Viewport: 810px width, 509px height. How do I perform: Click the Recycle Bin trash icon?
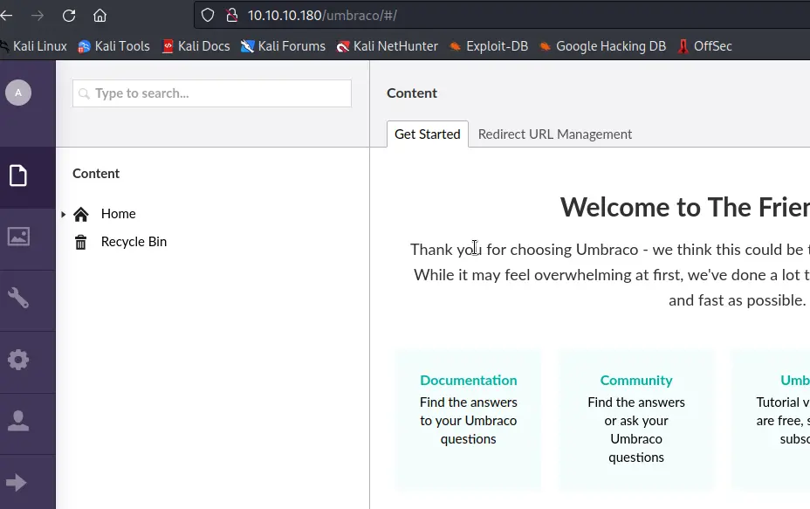pyautogui.click(x=80, y=242)
